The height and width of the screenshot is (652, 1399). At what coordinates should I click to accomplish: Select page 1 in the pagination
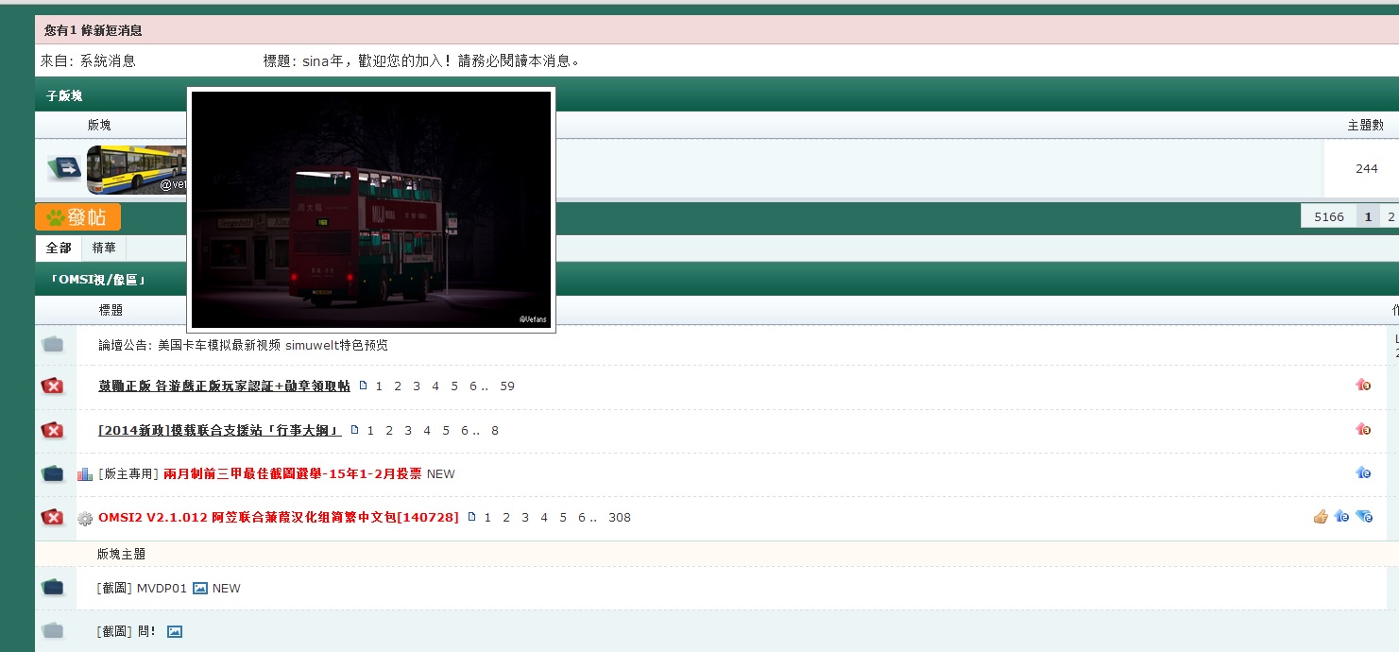[1367, 216]
